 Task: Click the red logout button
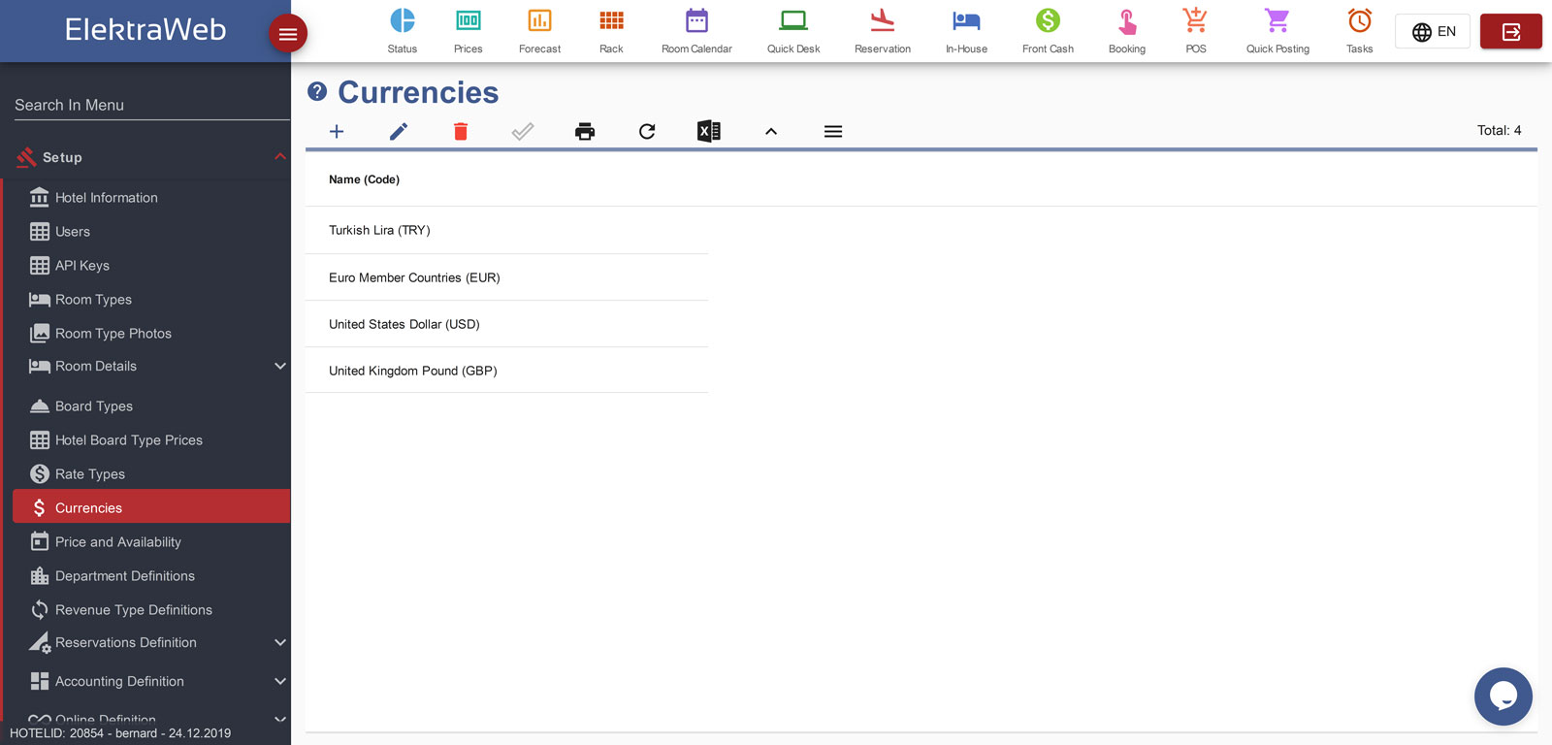point(1510,32)
